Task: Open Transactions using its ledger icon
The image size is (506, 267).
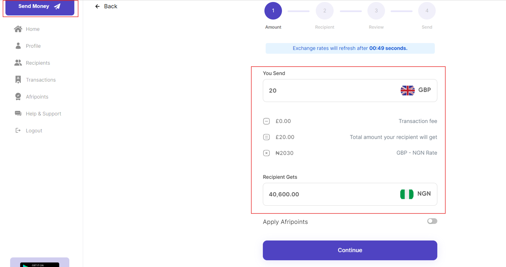Action: [x=17, y=79]
